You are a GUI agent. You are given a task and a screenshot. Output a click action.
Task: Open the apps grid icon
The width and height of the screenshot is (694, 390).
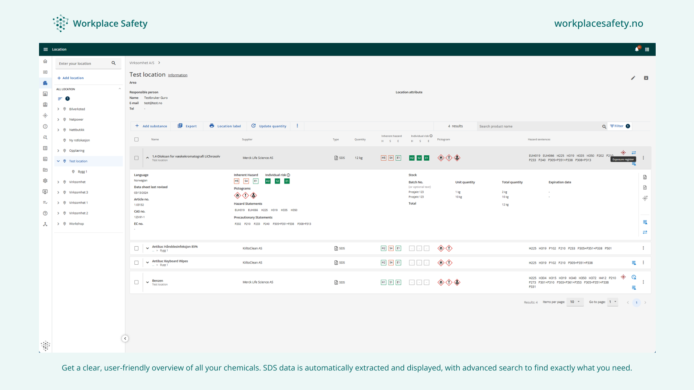tap(647, 49)
